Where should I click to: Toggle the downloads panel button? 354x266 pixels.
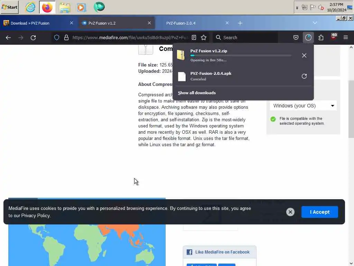tap(308, 37)
